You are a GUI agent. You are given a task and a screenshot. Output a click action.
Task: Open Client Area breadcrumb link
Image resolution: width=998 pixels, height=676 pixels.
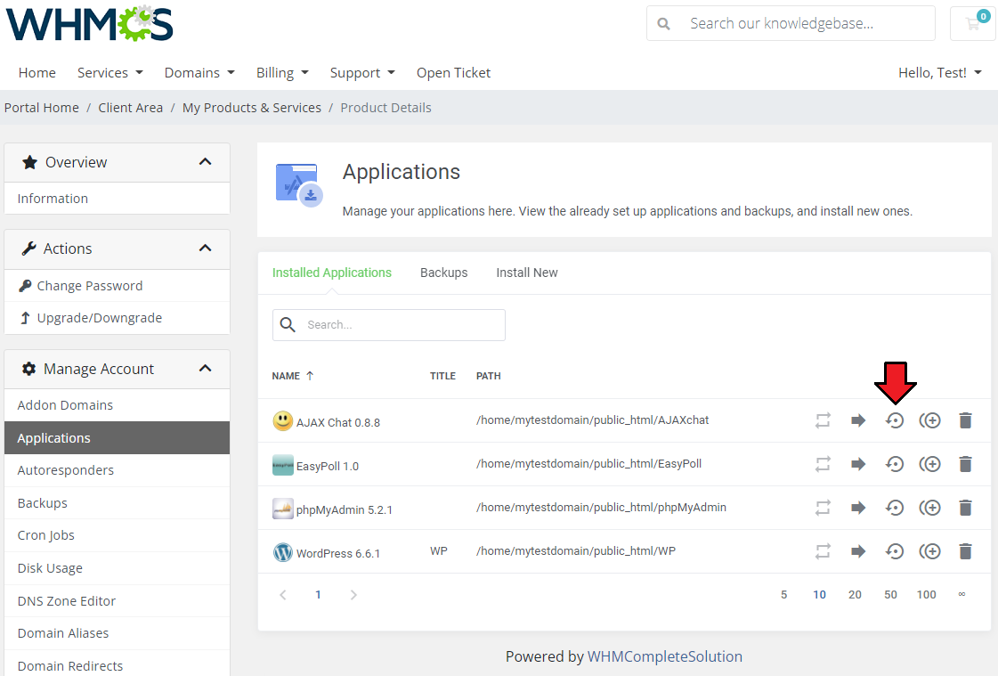[x=131, y=108]
